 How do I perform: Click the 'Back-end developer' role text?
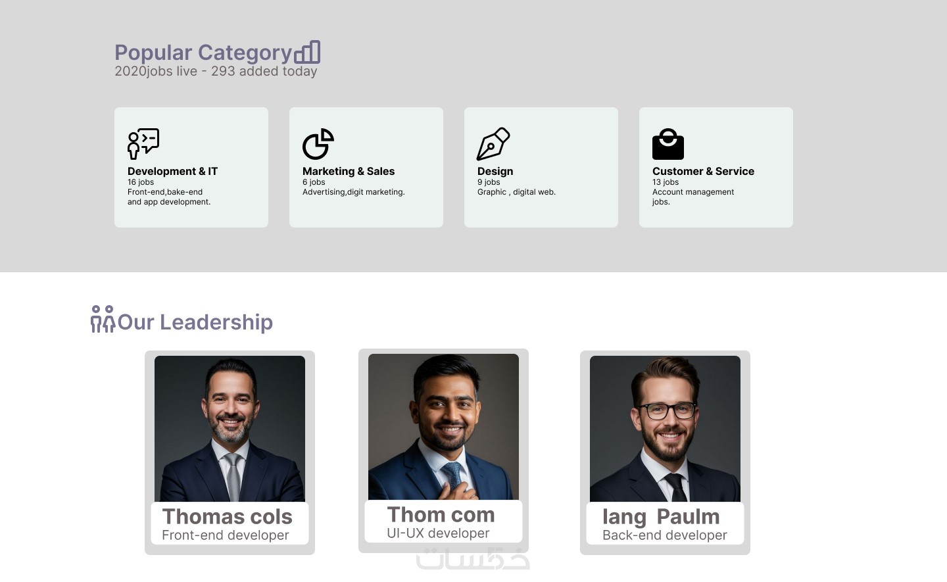(665, 535)
